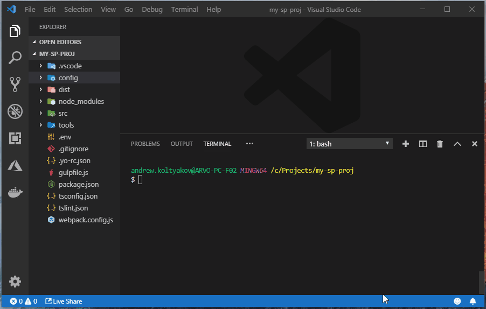
Task: Select the TERMINAL tab
Action: (x=217, y=144)
